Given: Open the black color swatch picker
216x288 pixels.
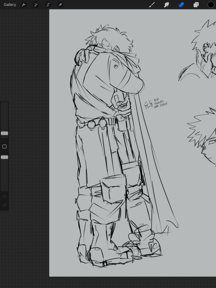Looking at the screenshot, I should click(x=211, y=5).
